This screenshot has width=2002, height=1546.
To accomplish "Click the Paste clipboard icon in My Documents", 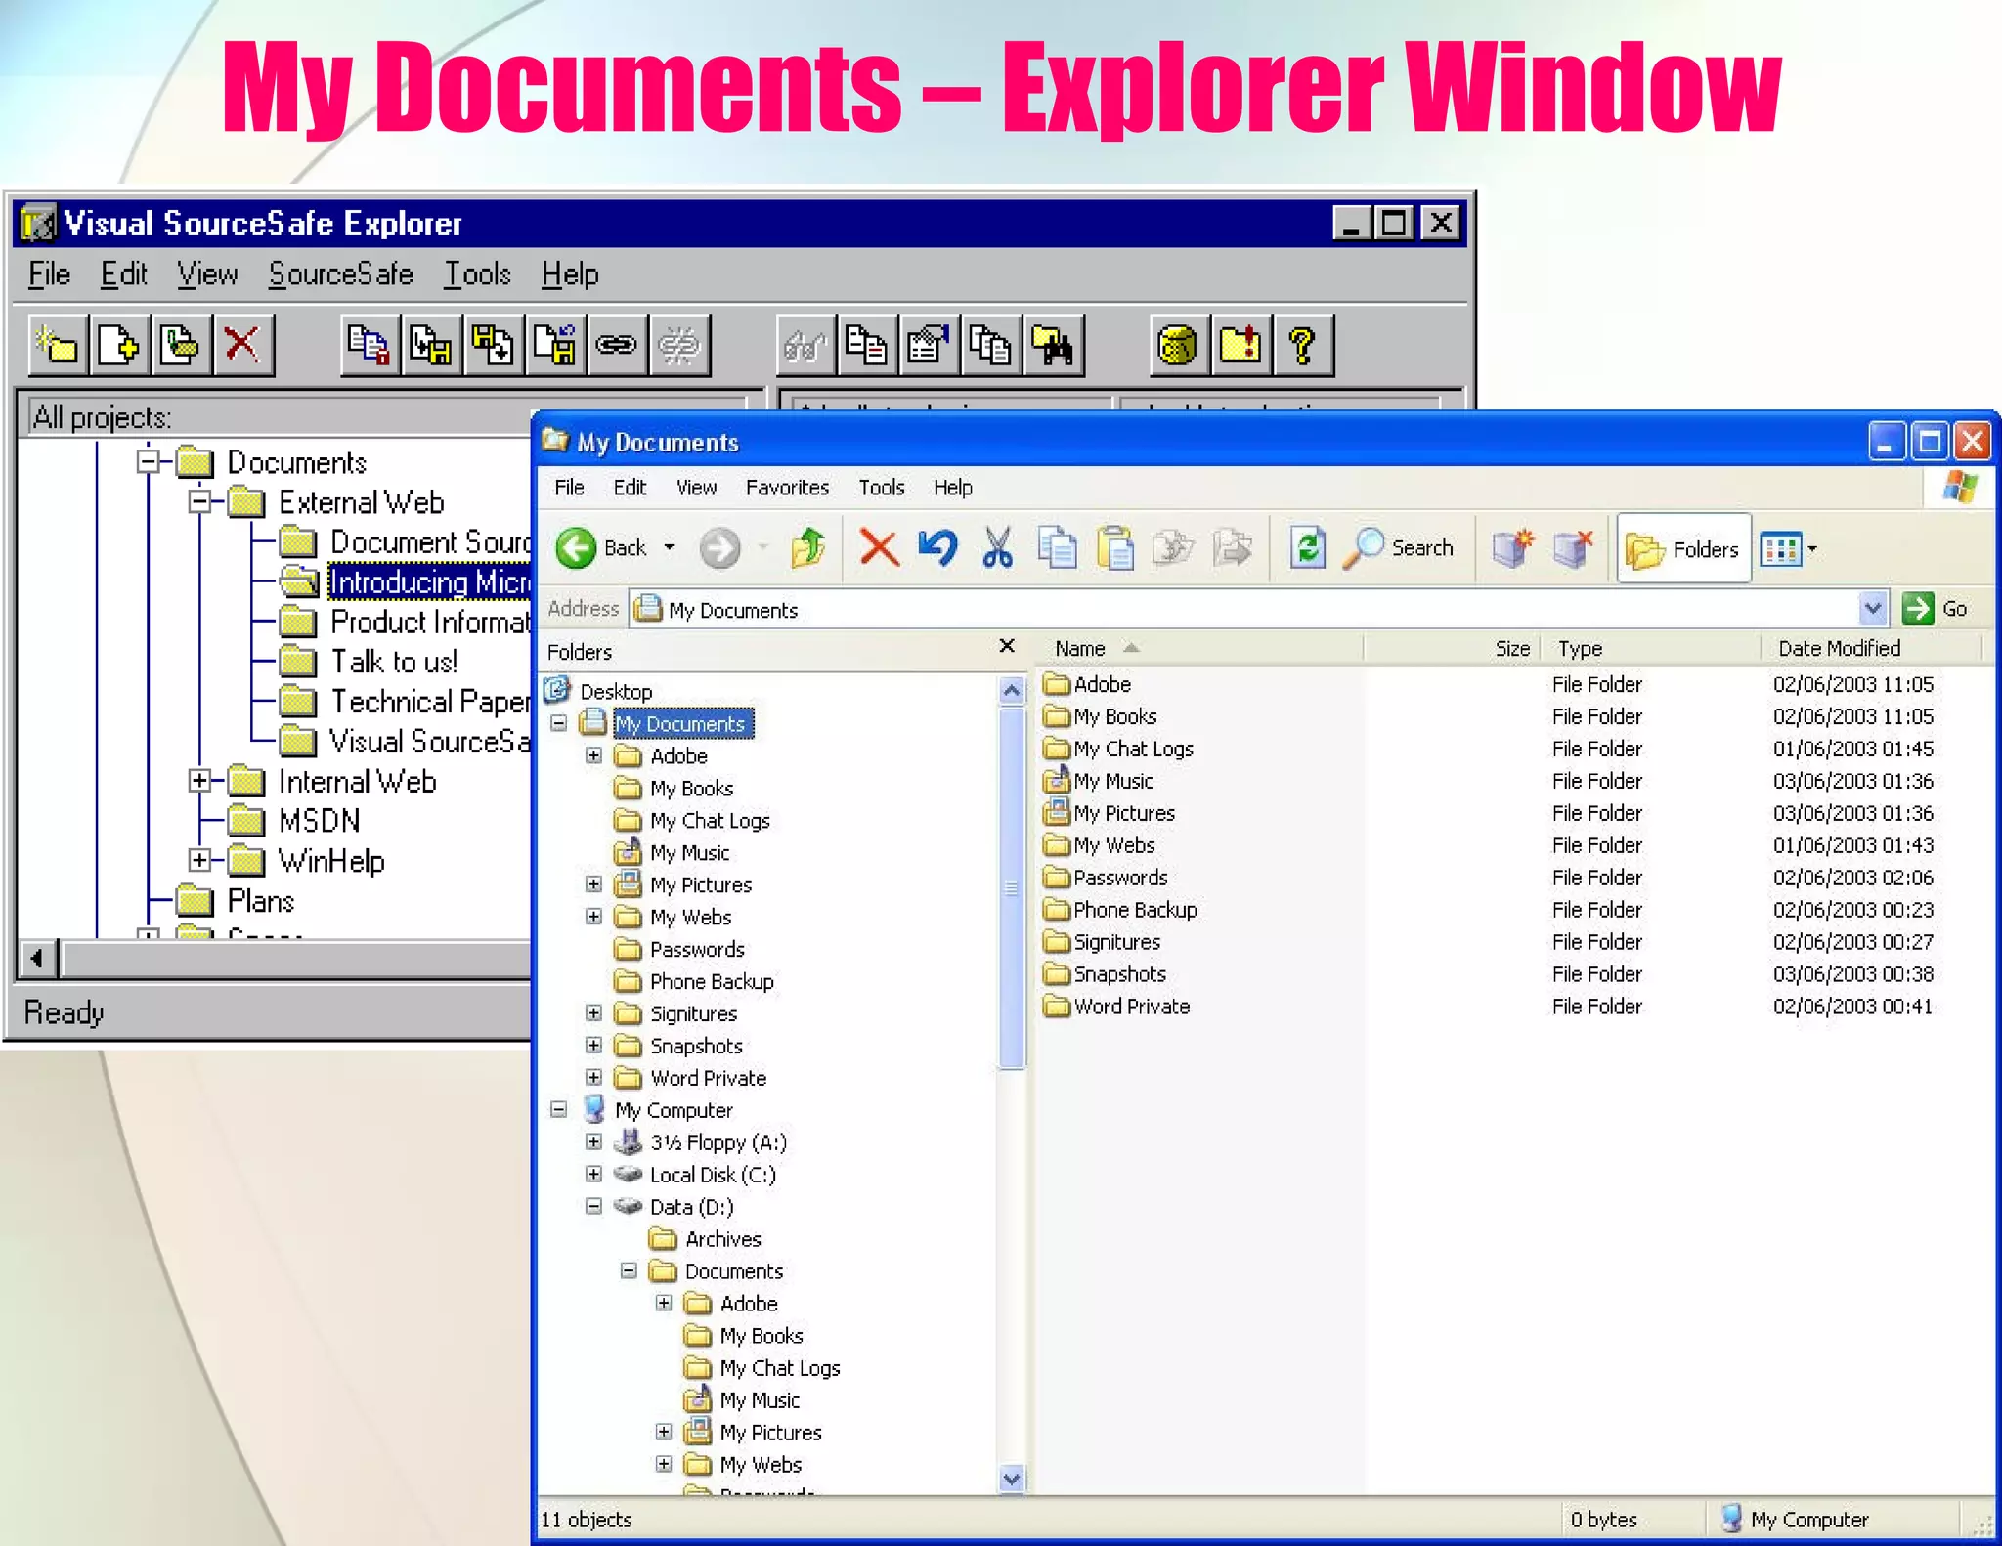I will click(x=1115, y=548).
